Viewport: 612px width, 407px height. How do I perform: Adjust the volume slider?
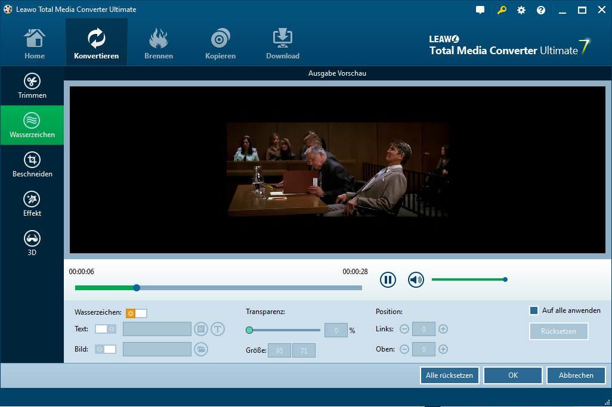(x=469, y=279)
